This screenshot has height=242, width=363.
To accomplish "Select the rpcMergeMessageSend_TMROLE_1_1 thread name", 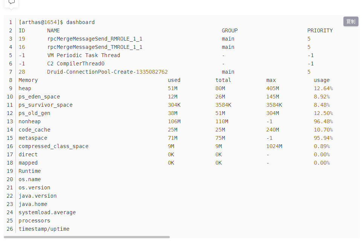I will tap(95, 47).
